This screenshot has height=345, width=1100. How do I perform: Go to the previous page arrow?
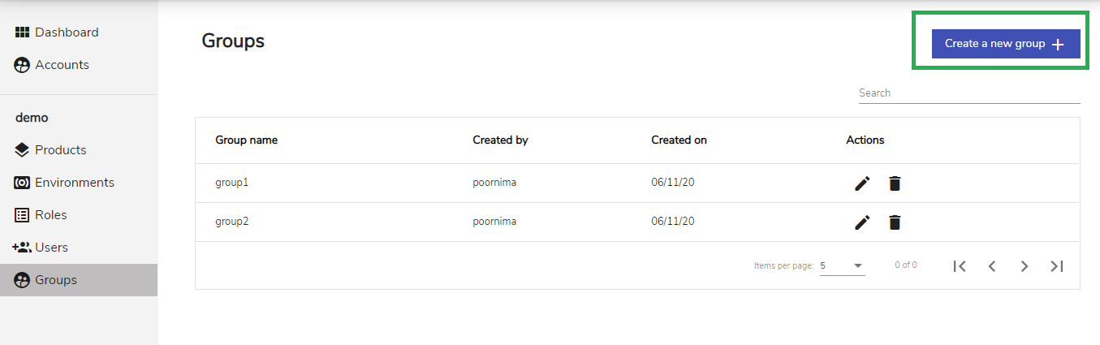click(x=992, y=265)
